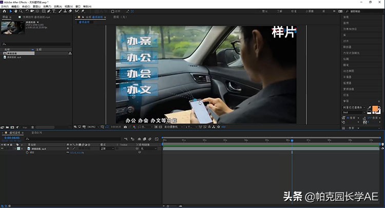385x208 pixels.
Task: Hide the mp4 layer with eye toggle
Action: click(2, 149)
